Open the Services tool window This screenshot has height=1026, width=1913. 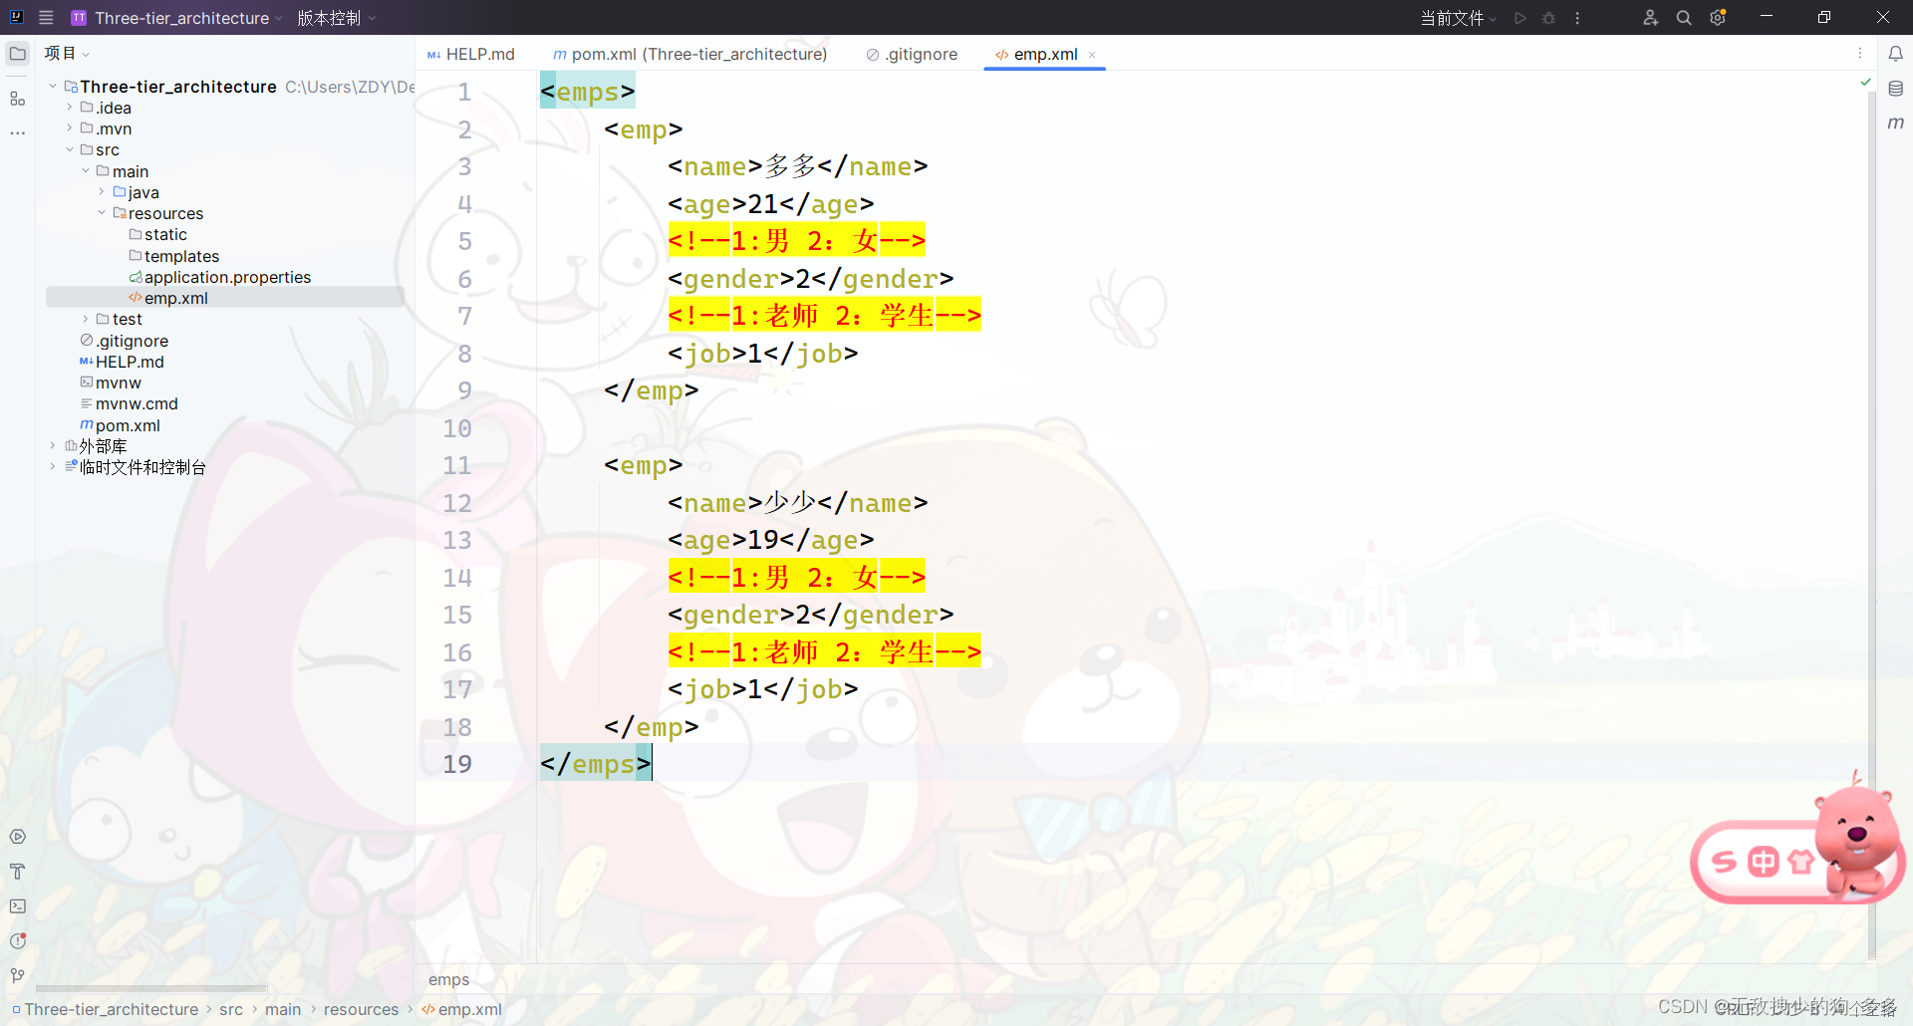tap(17, 837)
